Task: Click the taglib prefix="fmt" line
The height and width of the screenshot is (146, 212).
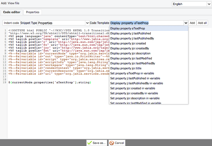Action: (x=59, y=50)
